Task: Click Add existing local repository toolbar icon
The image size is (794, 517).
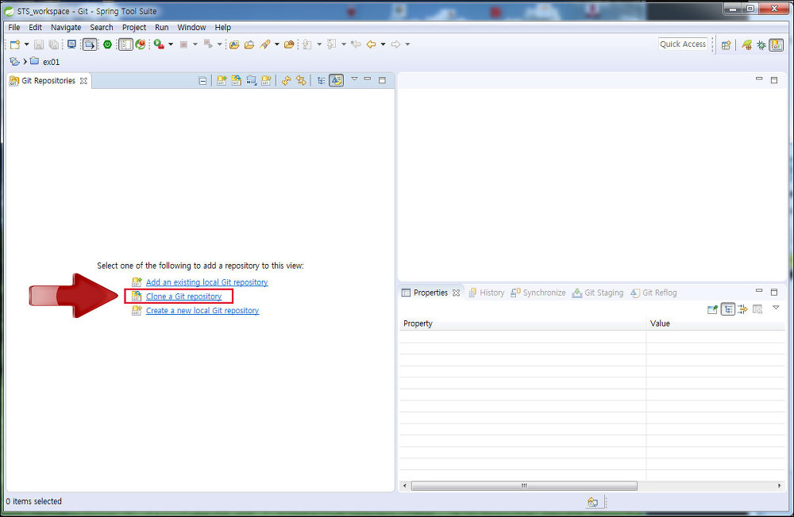Action: point(222,80)
